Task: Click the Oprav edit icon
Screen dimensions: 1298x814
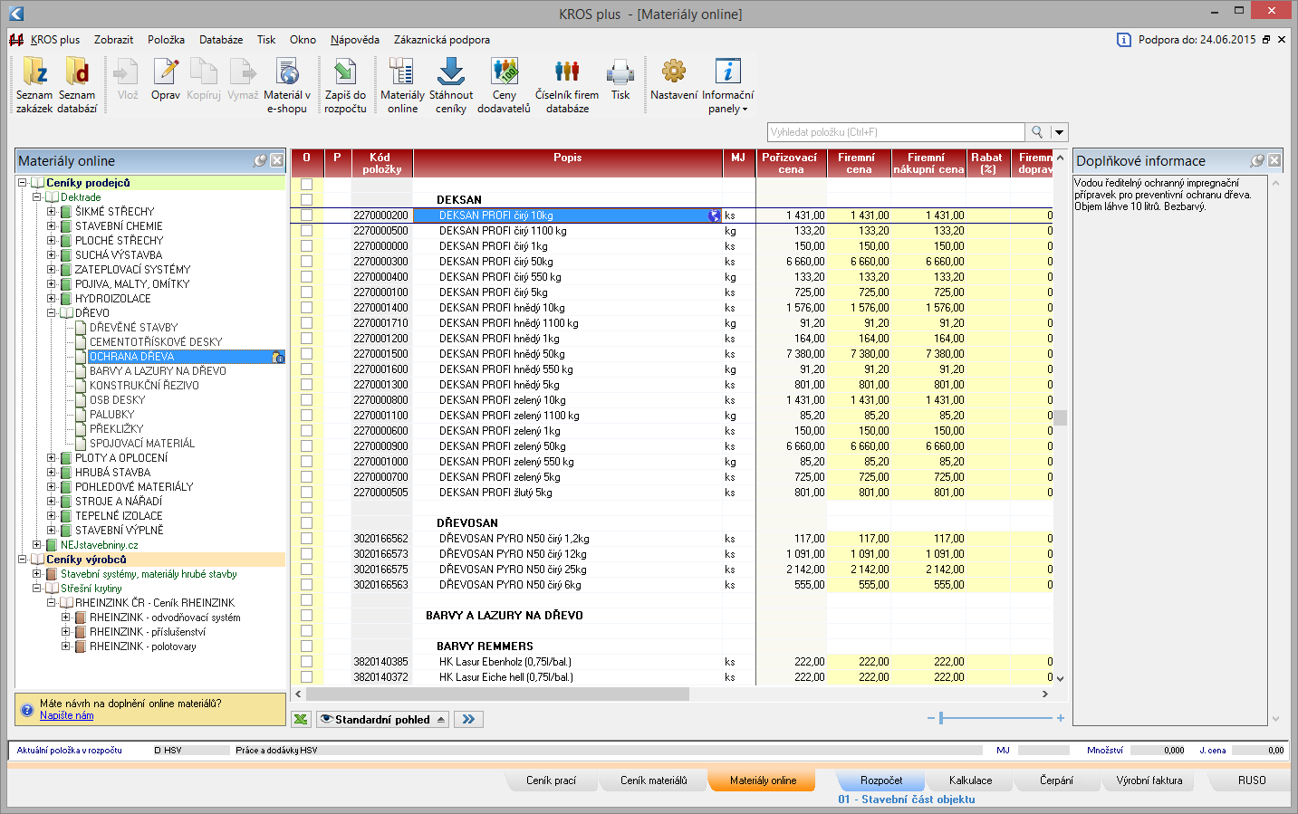Action: coord(166,79)
